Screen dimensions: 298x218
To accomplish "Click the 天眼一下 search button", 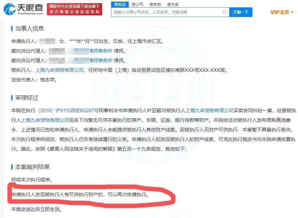I will coord(241,12).
